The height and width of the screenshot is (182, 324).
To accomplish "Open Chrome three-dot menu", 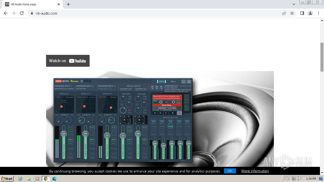I will click(x=318, y=13).
